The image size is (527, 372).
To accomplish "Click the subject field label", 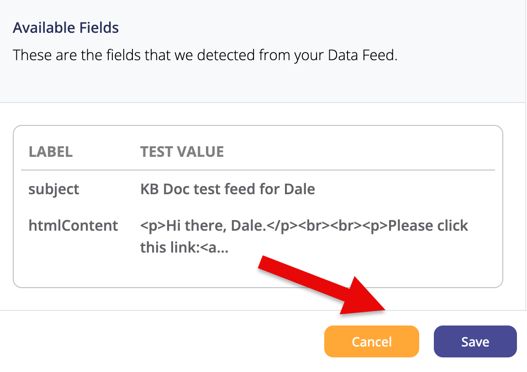I will coord(54,189).
